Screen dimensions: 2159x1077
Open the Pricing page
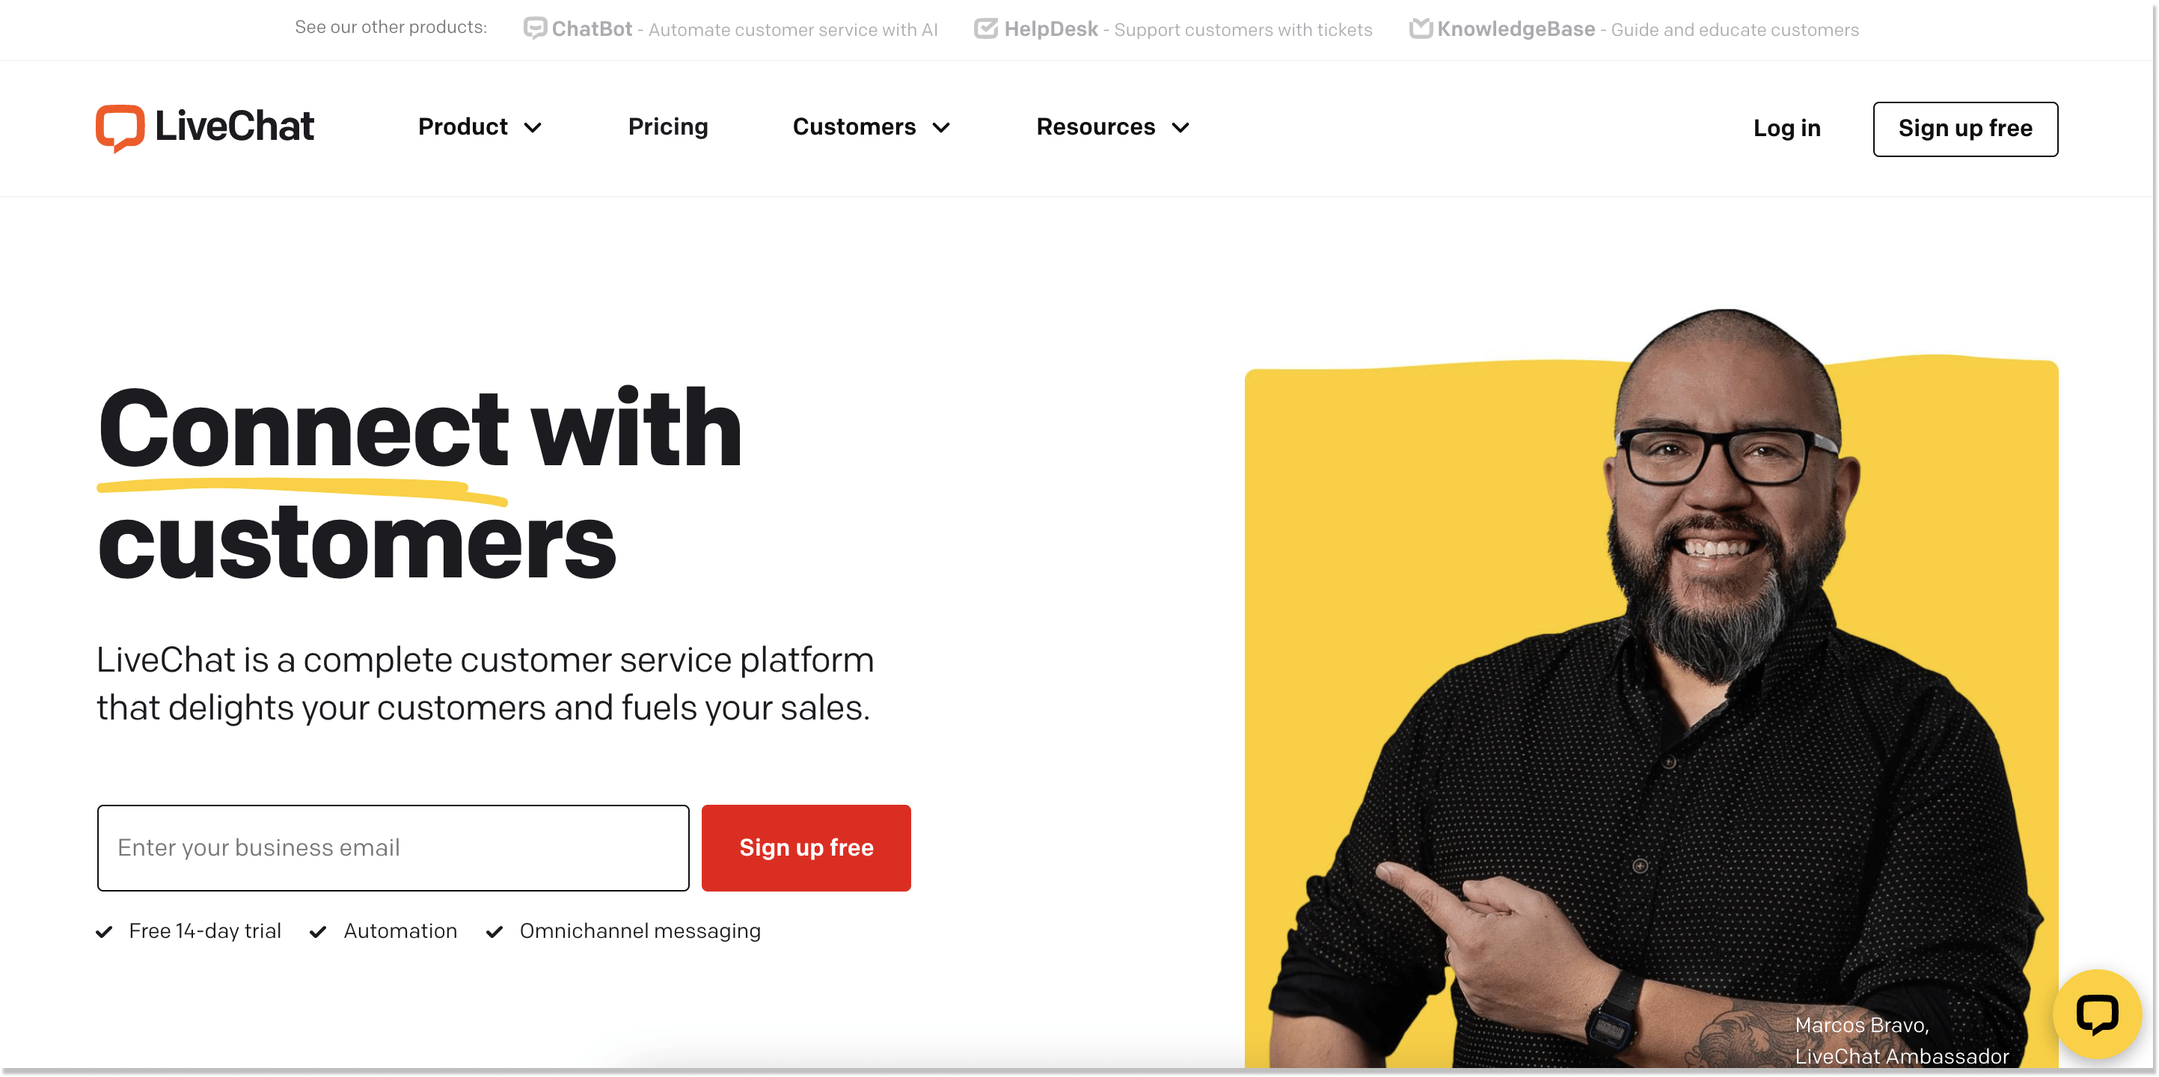point(668,127)
